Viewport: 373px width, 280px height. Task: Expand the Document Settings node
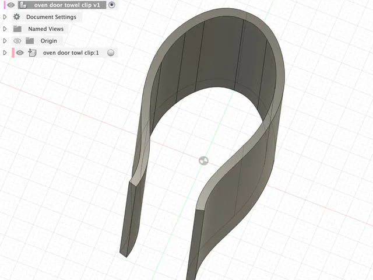coord(5,17)
